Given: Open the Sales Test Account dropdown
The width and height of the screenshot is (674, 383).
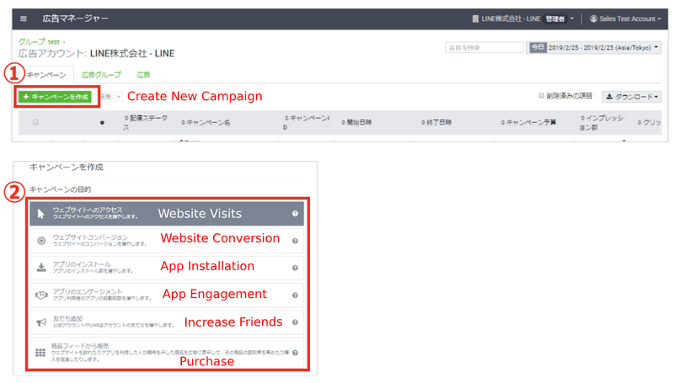Looking at the screenshot, I should [x=626, y=19].
